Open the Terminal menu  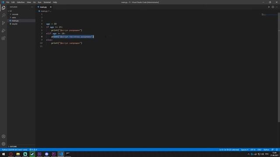click(47, 2)
